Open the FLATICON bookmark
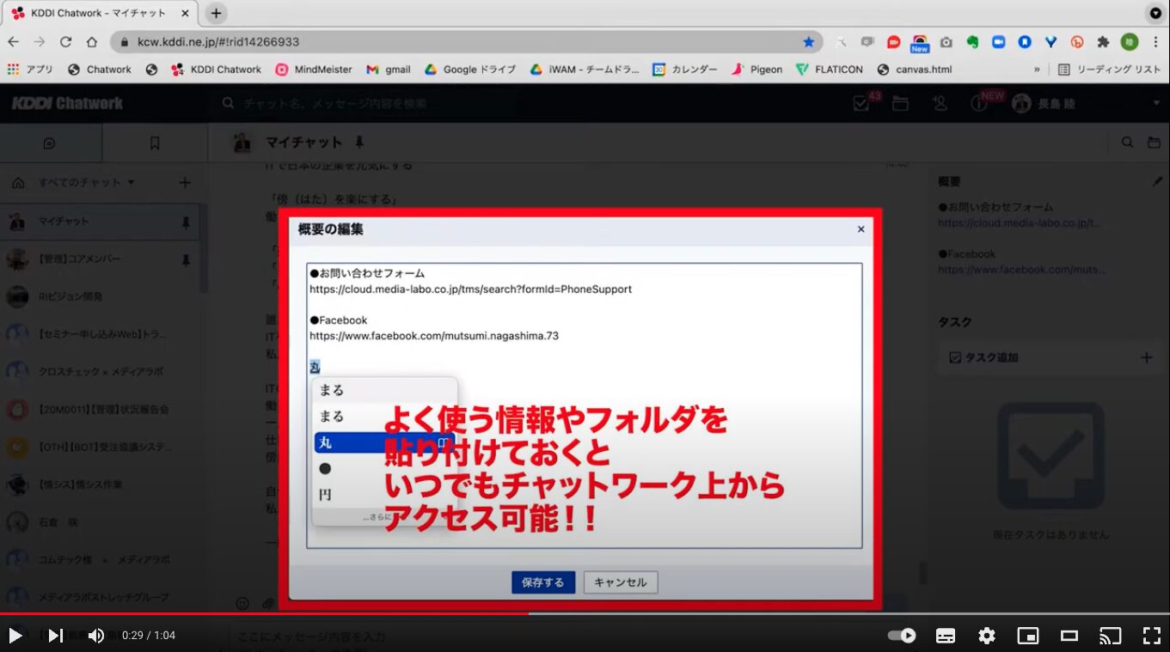The height and width of the screenshot is (652, 1170). point(830,70)
